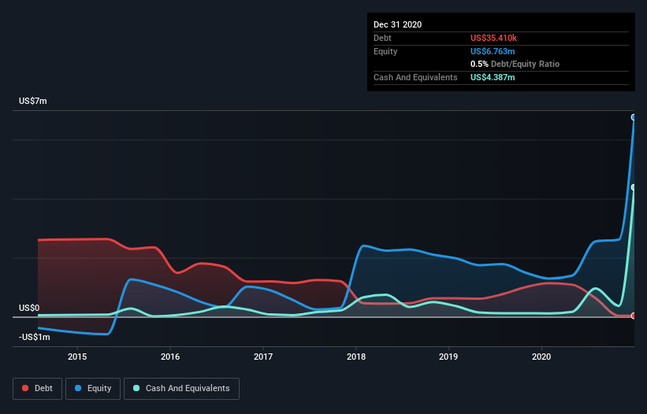The height and width of the screenshot is (414, 647).
Task: Click the US$6.763m equity value
Action: pyautogui.click(x=493, y=51)
